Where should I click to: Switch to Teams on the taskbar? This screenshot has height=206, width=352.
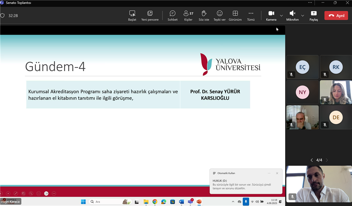pos(190,201)
